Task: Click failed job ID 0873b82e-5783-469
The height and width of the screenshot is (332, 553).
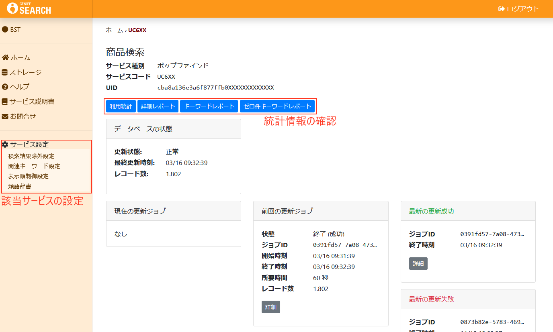Action: coord(492,322)
